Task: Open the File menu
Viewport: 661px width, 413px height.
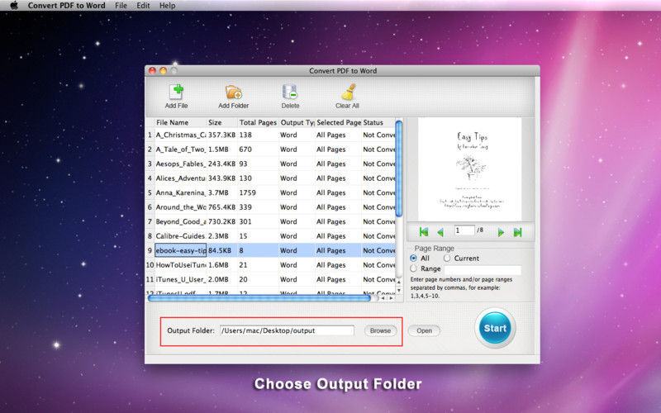Action: point(121,6)
